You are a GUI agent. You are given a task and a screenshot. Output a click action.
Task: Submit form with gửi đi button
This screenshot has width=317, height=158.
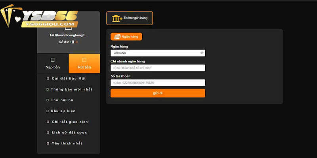[158, 93]
